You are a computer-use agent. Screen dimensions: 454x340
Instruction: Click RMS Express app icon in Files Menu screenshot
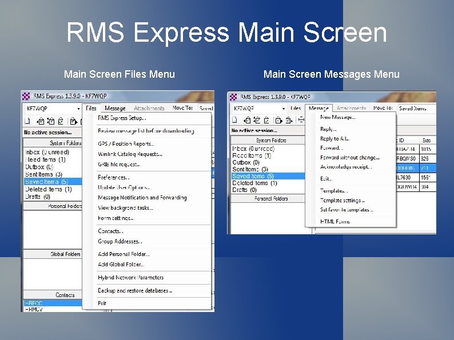(26, 96)
